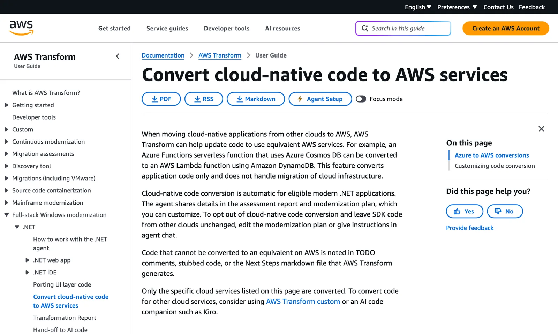Expand the Discovery tool section
This screenshot has width=558, height=334.
6,166
